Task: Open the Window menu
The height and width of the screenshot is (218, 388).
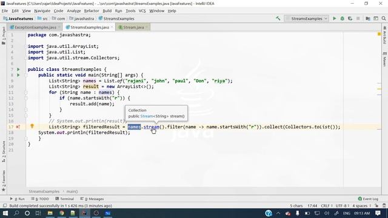Action: pyautogui.click(x=156, y=11)
